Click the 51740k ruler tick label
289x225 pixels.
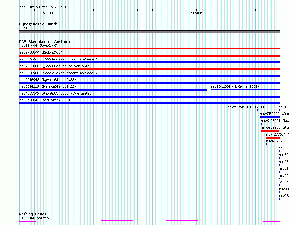tap(196, 13)
